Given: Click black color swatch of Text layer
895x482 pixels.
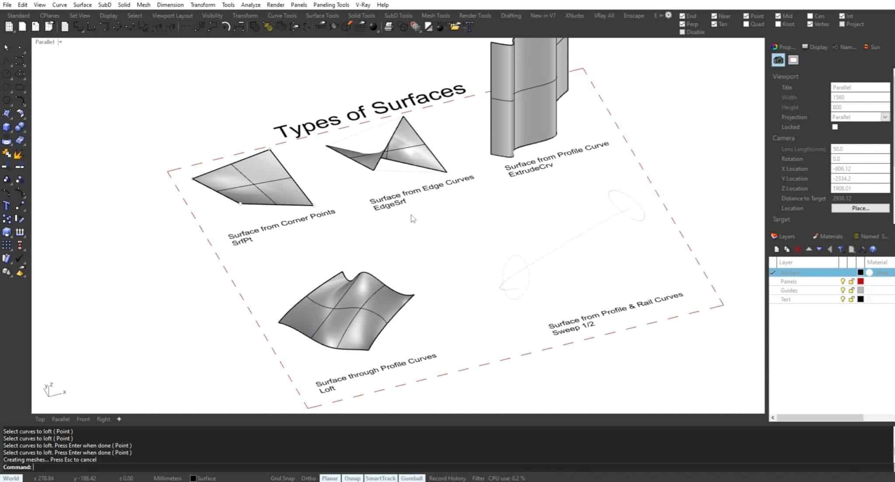Looking at the screenshot, I should pyautogui.click(x=860, y=299).
